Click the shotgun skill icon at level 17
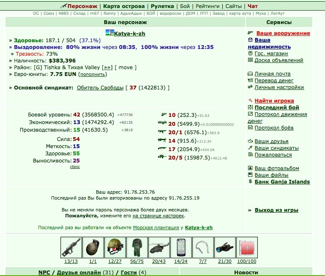 coord(162,149)
